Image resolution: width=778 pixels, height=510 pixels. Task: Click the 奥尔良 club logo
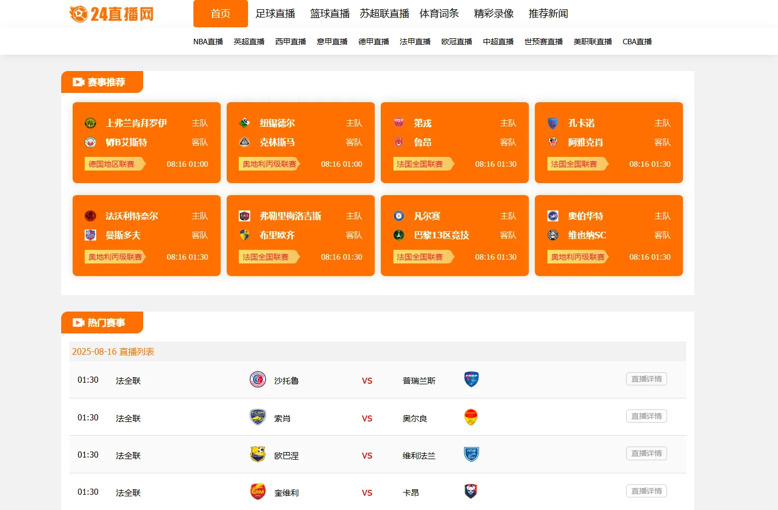(x=471, y=417)
